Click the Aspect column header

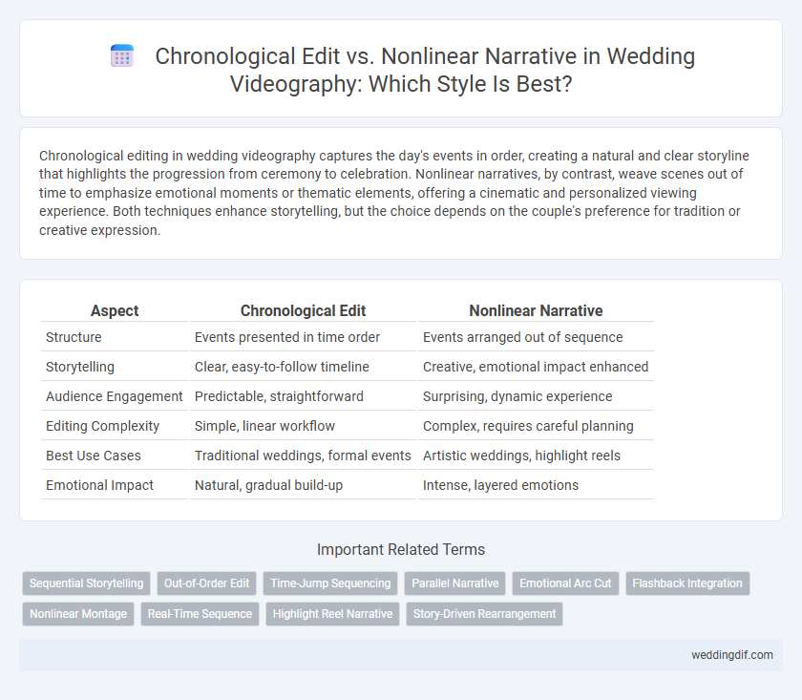click(x=115, y=310)
